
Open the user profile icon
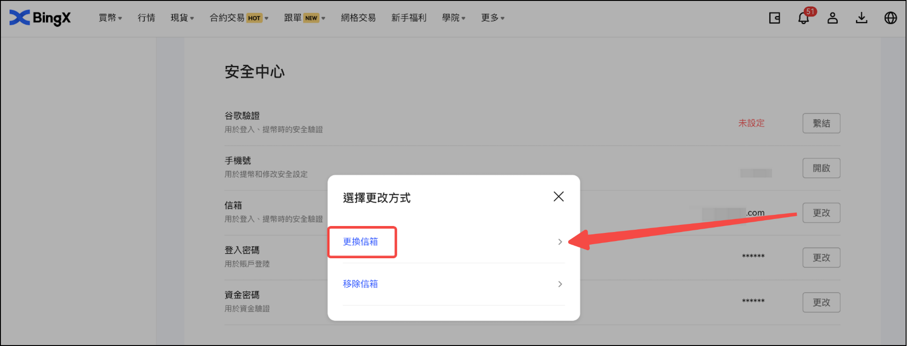tap(832, 18)
